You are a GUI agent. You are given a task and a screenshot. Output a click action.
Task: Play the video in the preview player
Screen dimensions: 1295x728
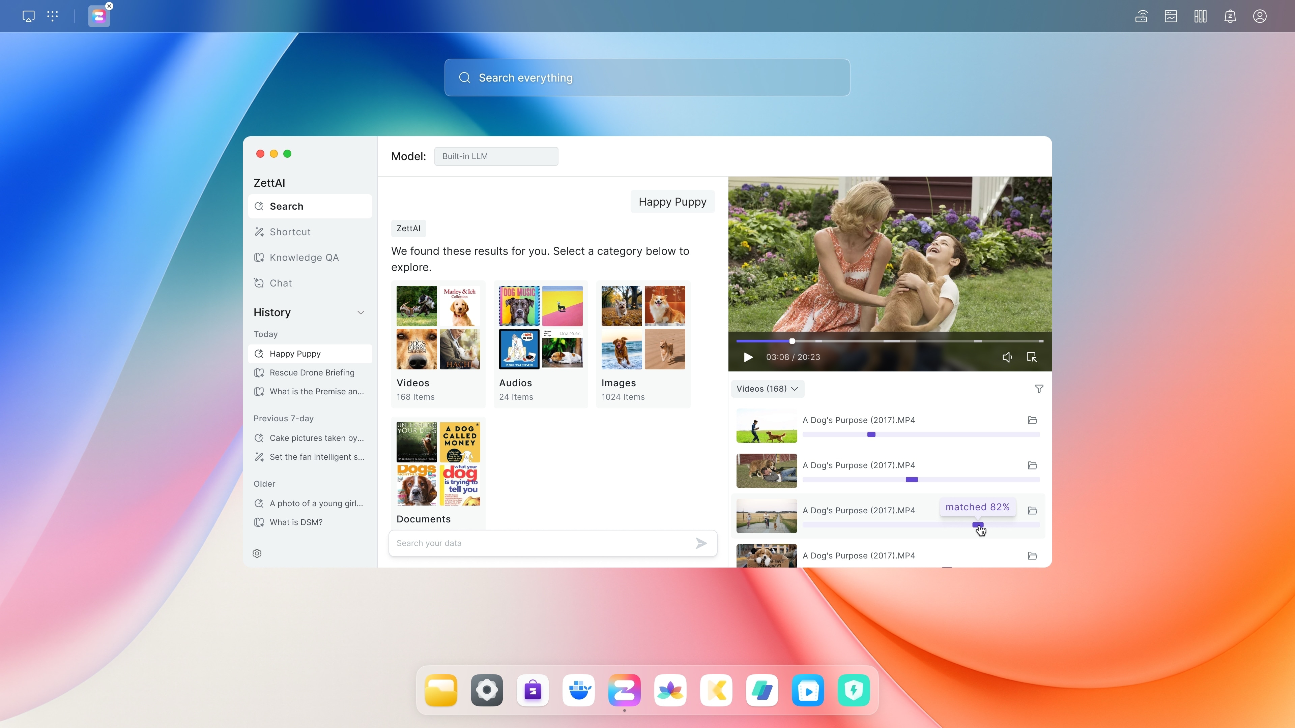point(748,357)
